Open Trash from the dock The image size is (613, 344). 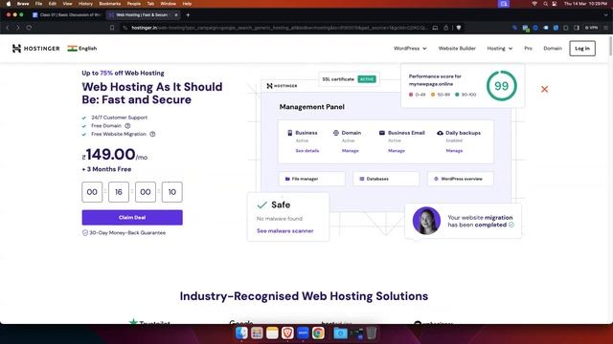click(372, 333)
